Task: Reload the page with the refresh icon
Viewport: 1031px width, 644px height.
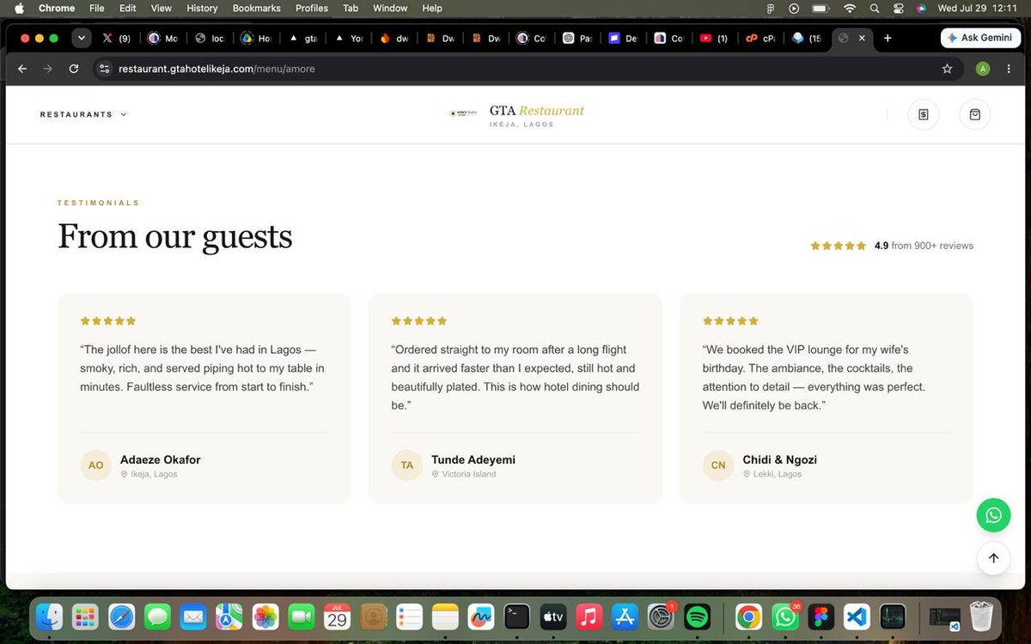Action: (74, 69)
